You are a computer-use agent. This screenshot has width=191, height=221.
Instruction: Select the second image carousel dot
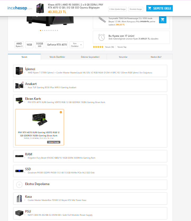[x=43, y=30]
